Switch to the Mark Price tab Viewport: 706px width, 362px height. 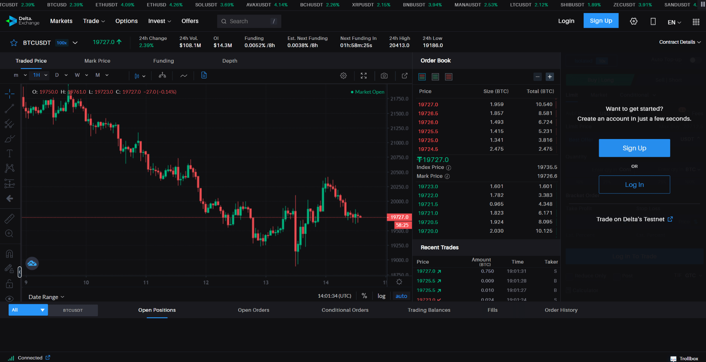pos(97,61)
